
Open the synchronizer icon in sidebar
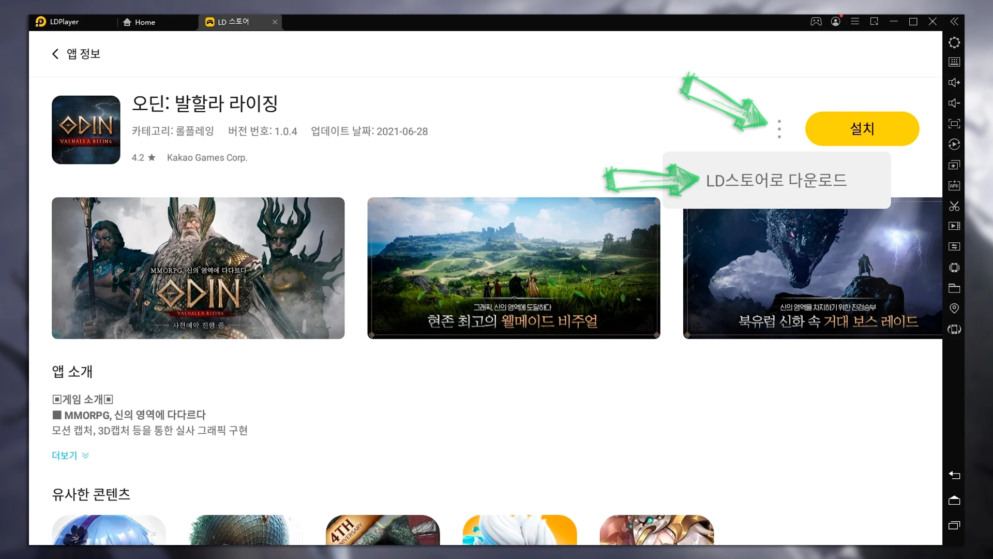[x=954, y=247]
